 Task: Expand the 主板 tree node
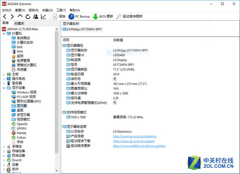4,75
